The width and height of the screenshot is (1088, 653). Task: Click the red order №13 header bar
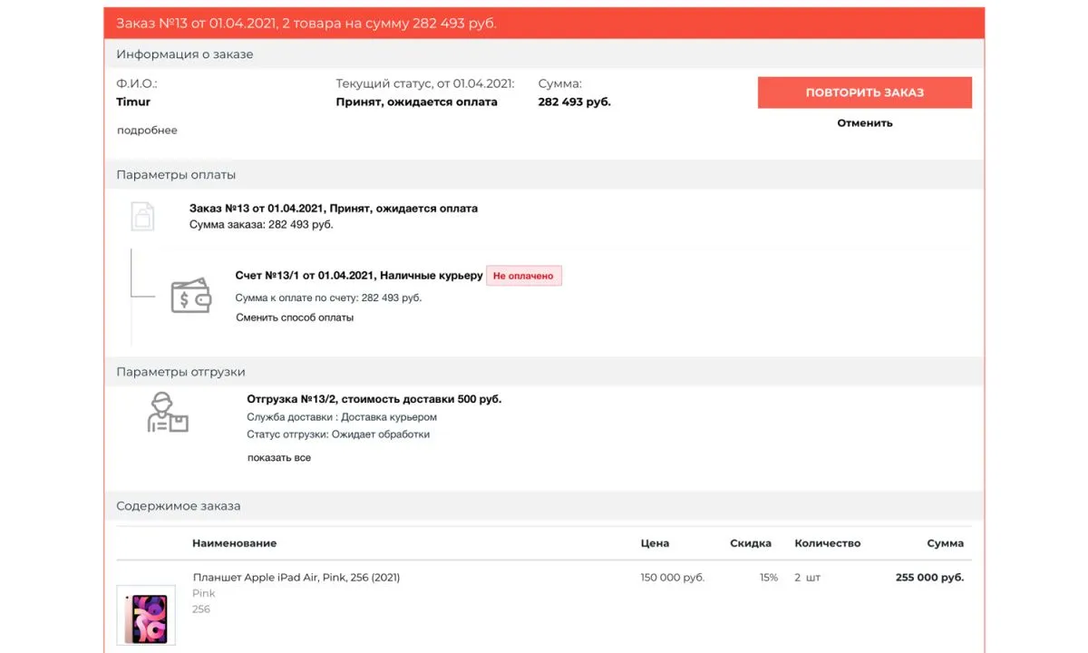coord(544,23)
